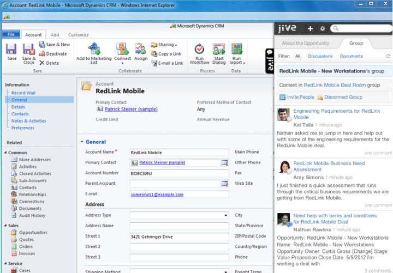Open the Address Type dropdown

tap(225, 215)
